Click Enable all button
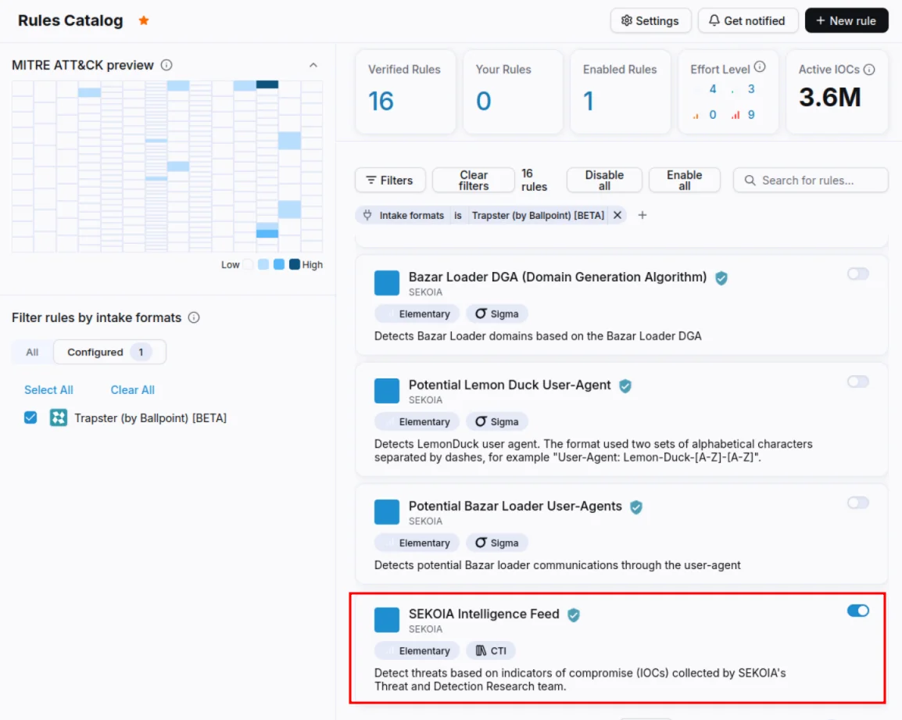 pyautogui.click(x=684, y=180)
